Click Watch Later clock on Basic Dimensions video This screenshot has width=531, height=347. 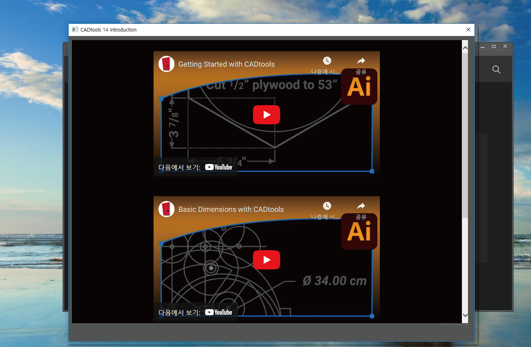click(x=327, y=206)
